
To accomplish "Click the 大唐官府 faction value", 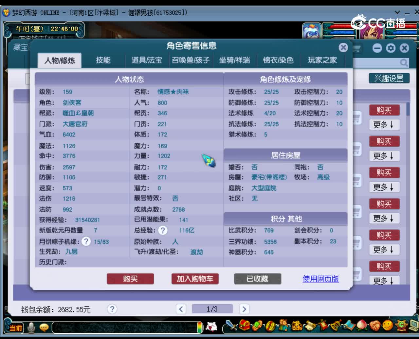I will (x=75, y=124).
